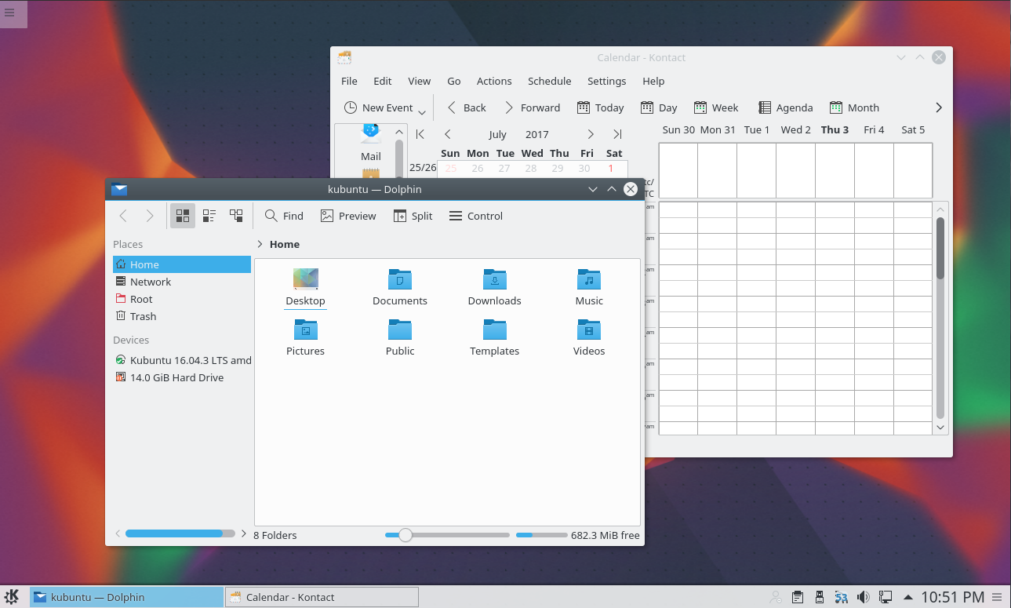Screen dimensions: 1011x608
Task: Select the Music folder icon
Action: point(589,279)
